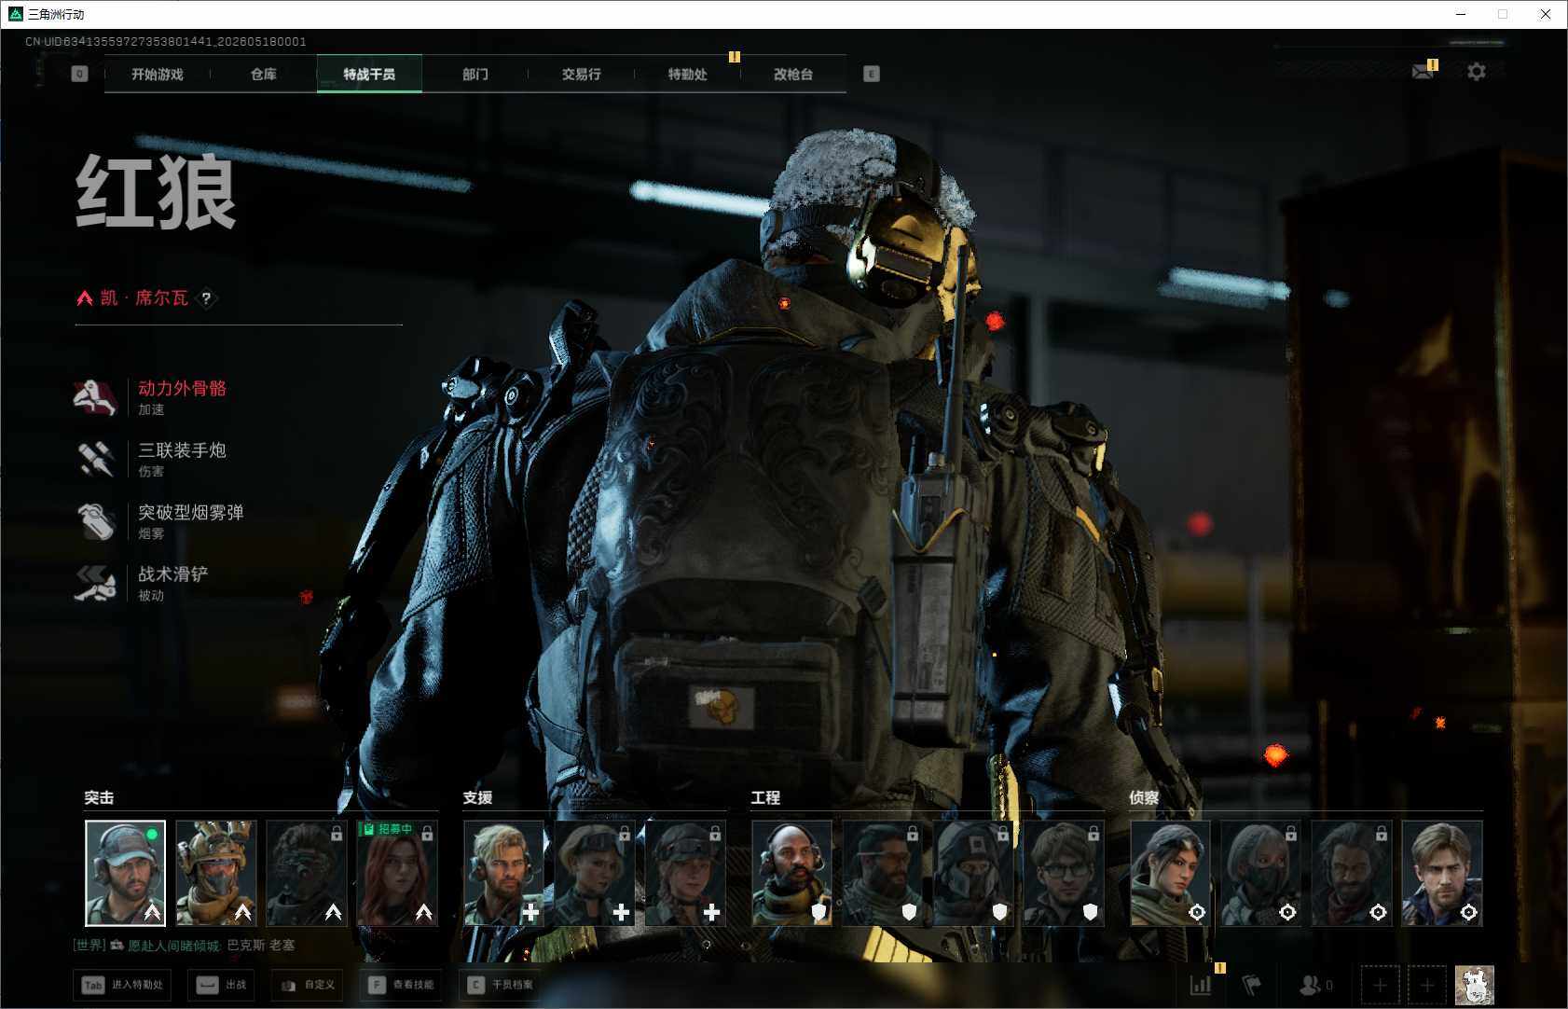Click the E next-tab key icon
This screenshot has width=1568, height=1009.
pos(872,74)
